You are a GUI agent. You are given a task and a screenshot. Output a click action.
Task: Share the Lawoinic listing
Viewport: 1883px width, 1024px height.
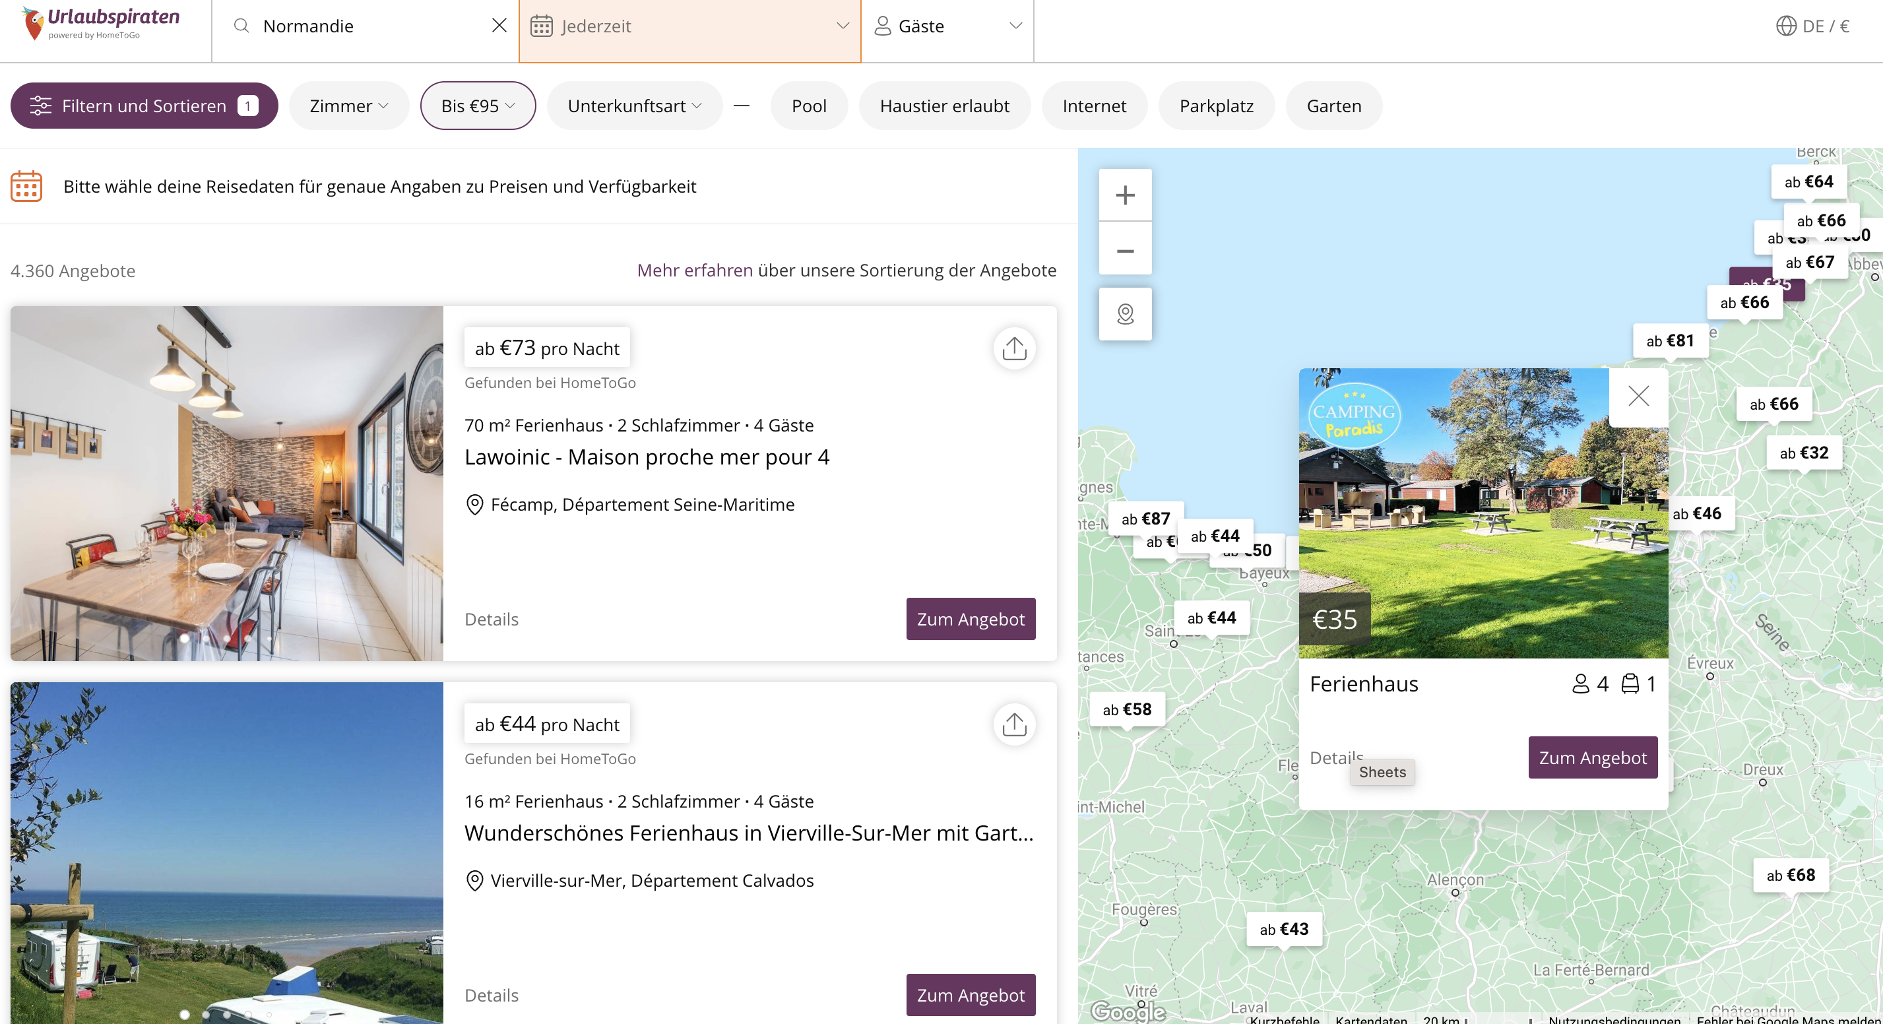1014,348
